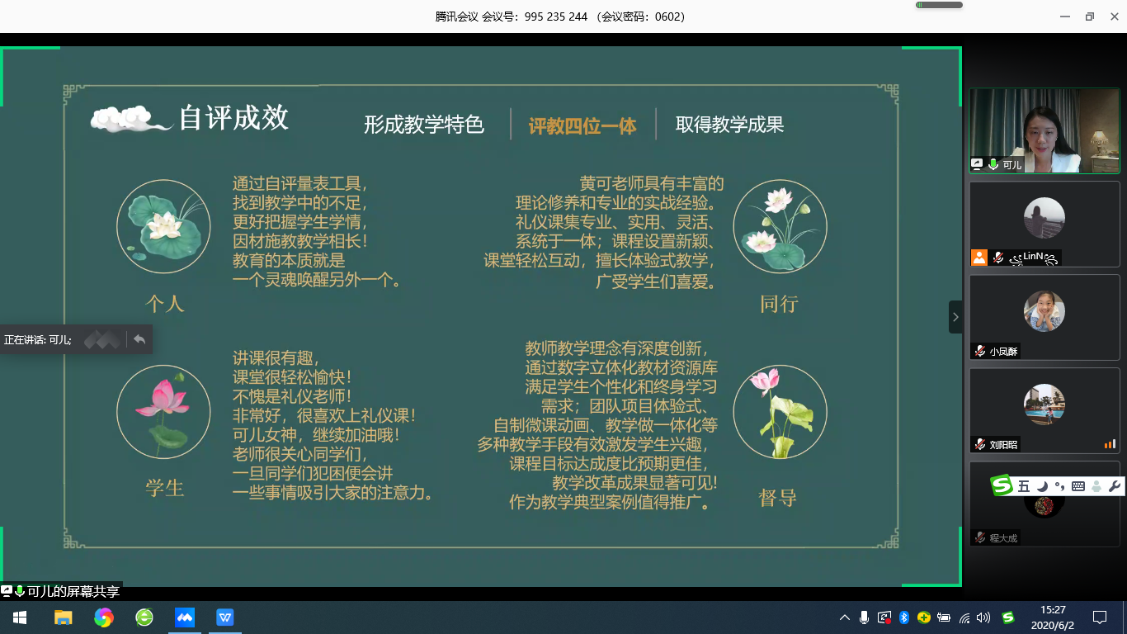Screen dimensions: 1127x634
Task: Open Tencent Meeting from the taskbar
Action: coord(185,617)
